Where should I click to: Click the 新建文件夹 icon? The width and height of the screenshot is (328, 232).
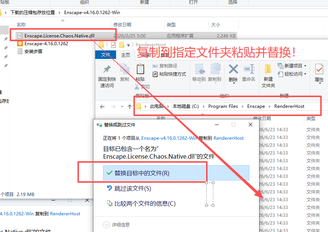(268, 69)
